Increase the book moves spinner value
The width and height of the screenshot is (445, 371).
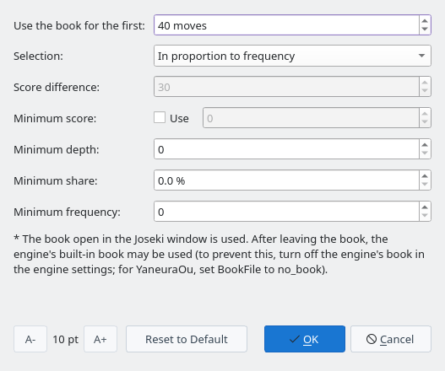pos(425,22)
